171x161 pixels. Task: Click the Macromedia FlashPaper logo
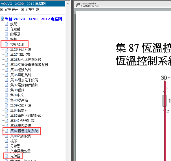coord(87,5)
